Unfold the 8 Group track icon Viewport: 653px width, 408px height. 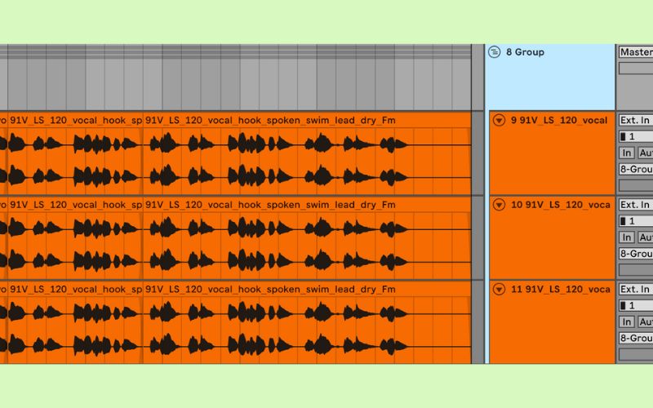(494, 52)
